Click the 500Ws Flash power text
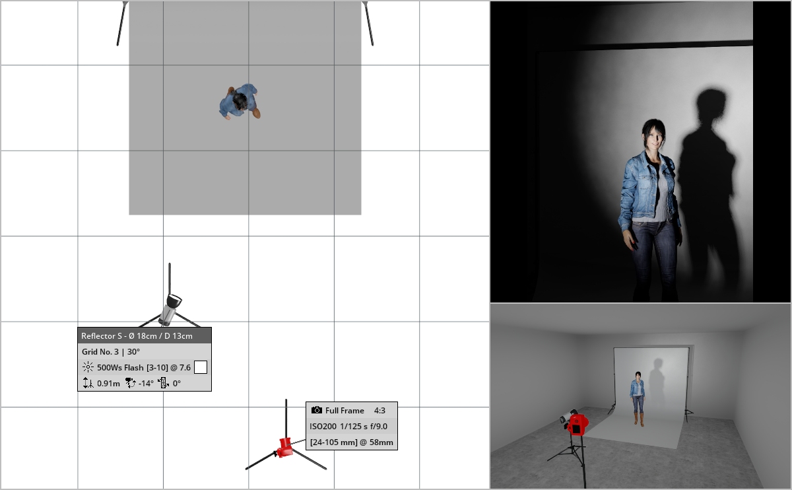 pyautogui.click(x=143, y=368)
